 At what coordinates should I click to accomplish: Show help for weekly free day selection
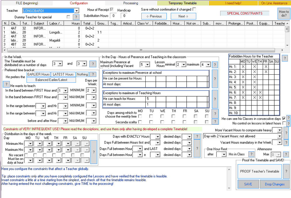pyautogui.click(x=215, y=114)
